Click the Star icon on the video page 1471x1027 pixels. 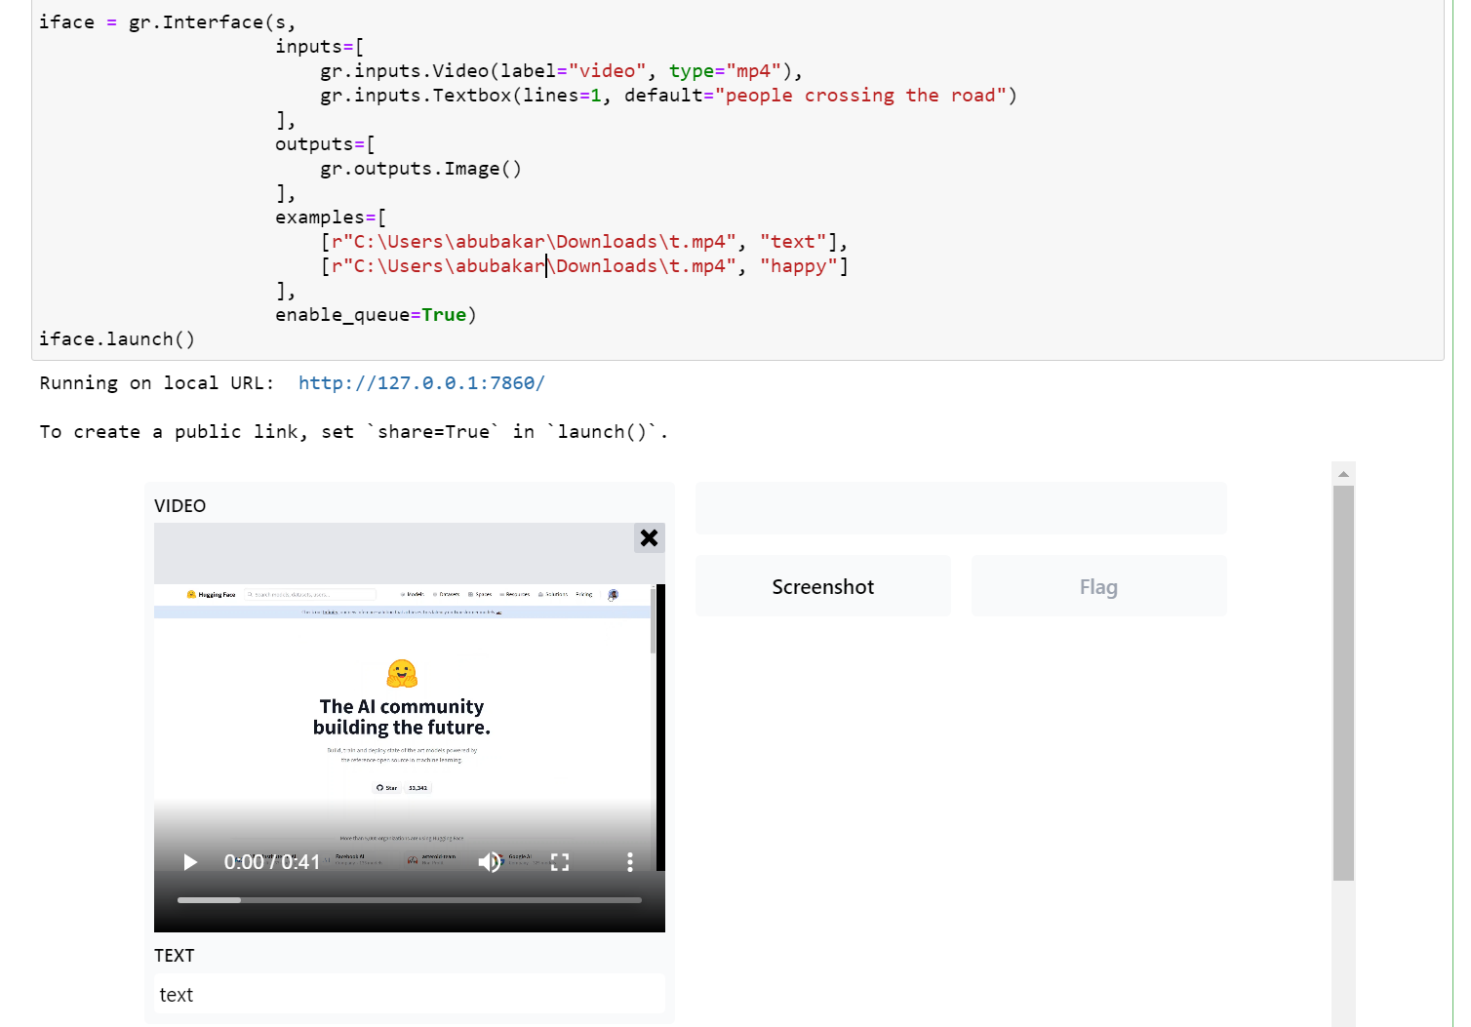tap(381, 788)
